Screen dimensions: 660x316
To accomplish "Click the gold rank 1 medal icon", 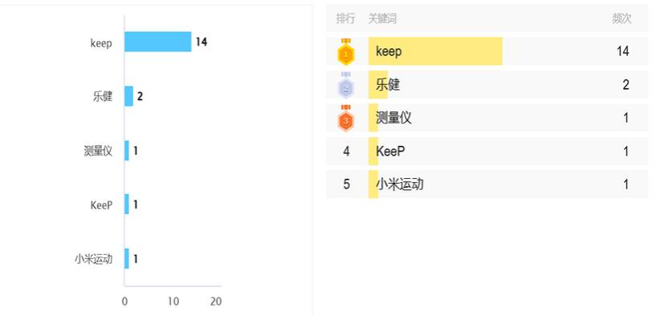I will click(x=346, y=52).
